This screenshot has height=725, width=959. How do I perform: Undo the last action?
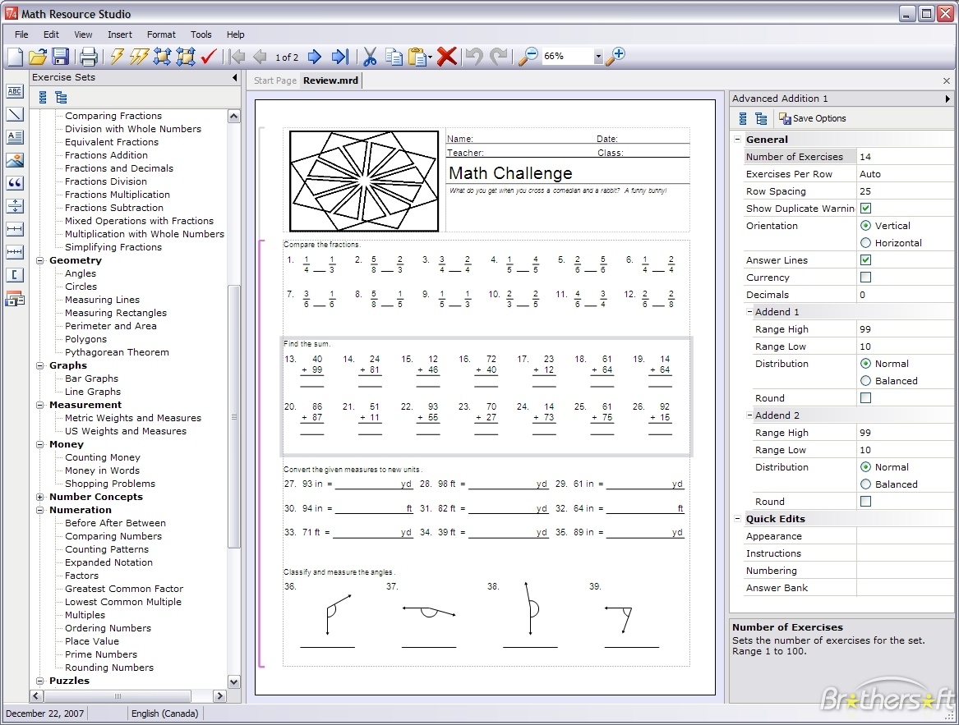(474, 57)
